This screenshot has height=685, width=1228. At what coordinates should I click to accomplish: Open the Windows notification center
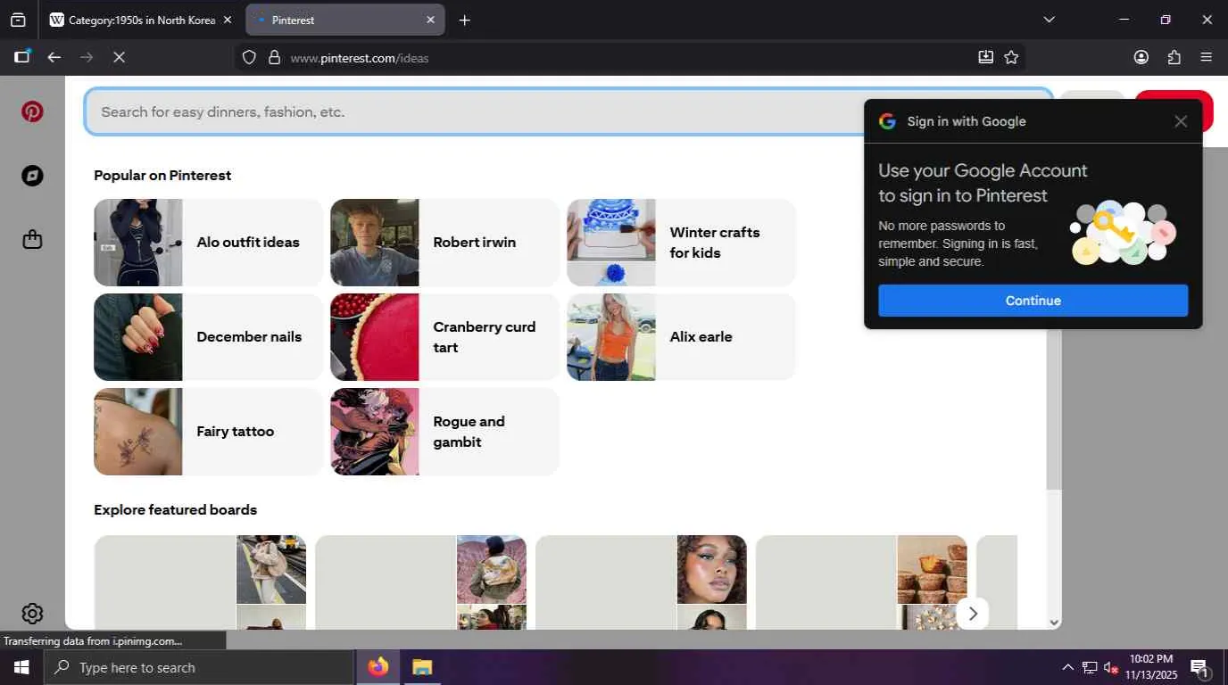[x=1200, y=667]
